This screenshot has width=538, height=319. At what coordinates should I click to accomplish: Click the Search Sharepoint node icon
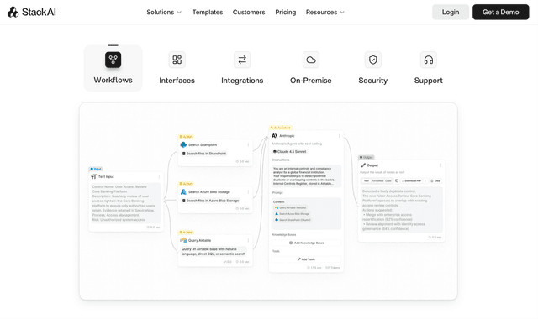tap(183, 144)
